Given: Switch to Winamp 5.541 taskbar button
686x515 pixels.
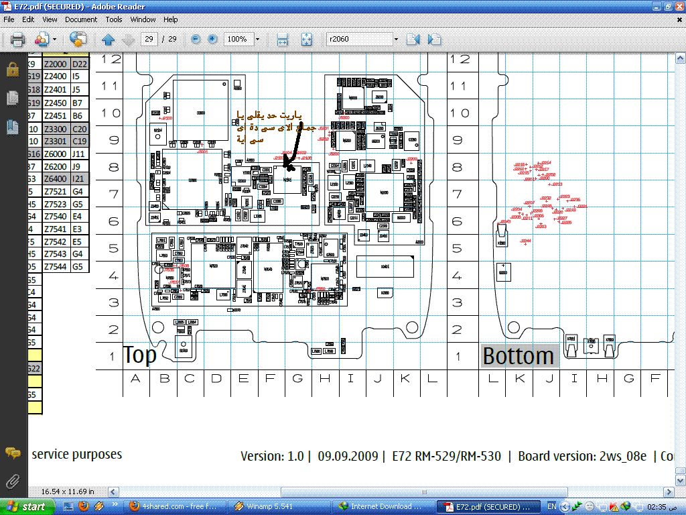Looking at the screenshot, I should click(x=280, y=506).
